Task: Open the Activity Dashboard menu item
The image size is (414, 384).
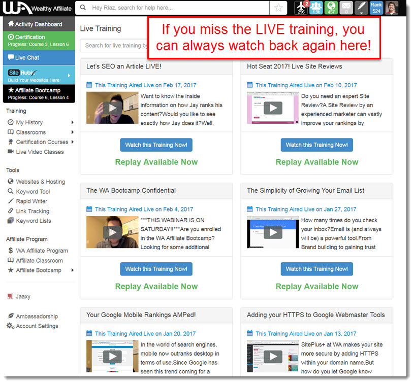Action: tap(39, 24)
